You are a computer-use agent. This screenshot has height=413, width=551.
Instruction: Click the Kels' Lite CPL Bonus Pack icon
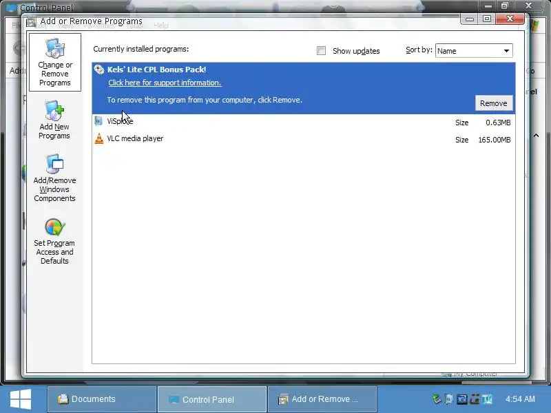tap(99, 70)
